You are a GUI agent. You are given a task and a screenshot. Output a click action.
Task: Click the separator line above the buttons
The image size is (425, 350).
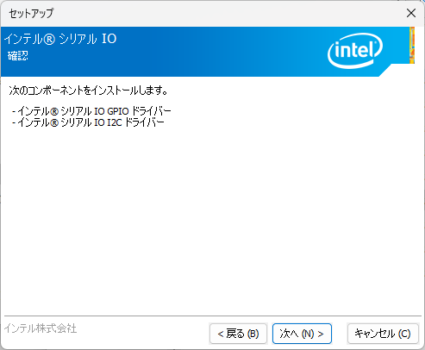(x=213, y=316)
